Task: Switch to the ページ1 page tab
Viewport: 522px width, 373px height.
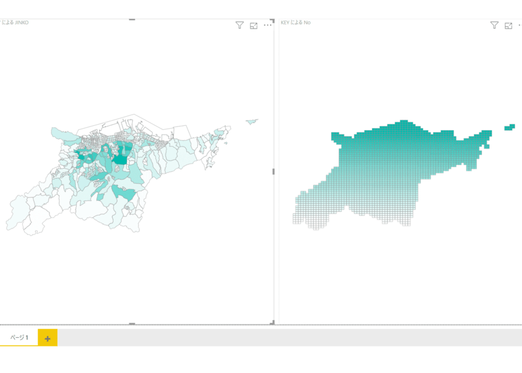Action: point(19,338)
